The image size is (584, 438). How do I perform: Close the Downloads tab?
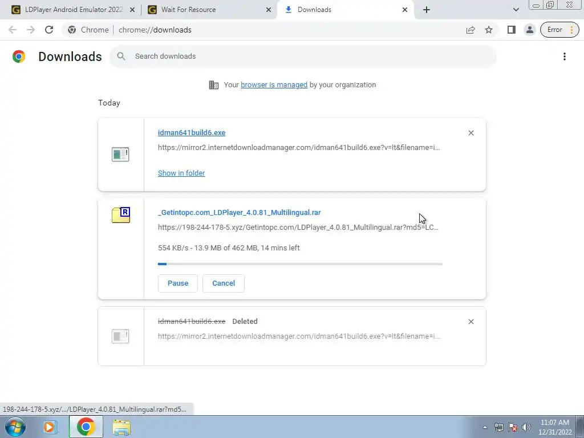405,10
